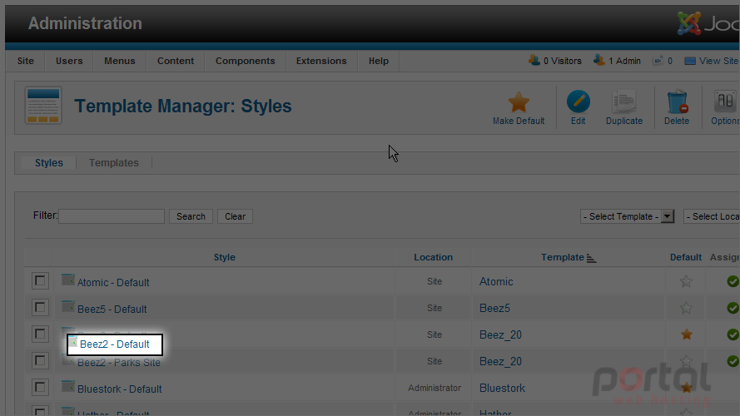
Task: Click assigned checkmark in Beez2 - Parks Site row
Action: (733, 361)
